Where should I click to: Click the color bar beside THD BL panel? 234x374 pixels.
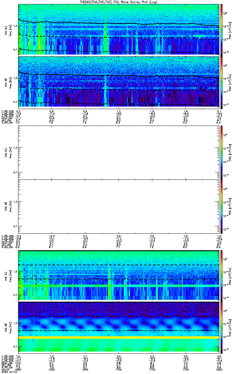point(222,152)
